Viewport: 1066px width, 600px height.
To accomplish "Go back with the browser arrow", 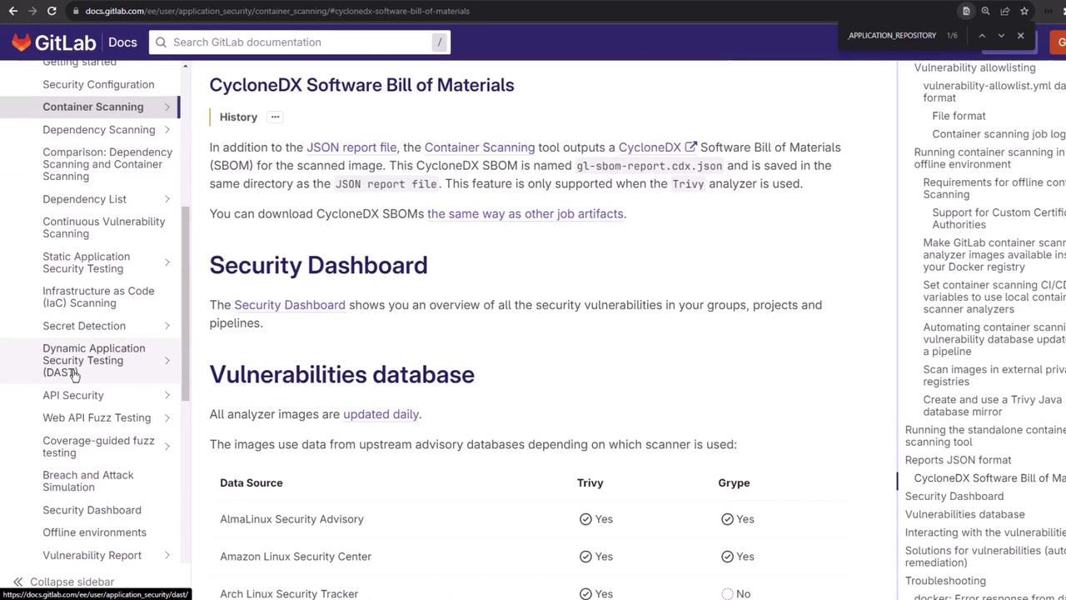I will tap(12, 11).
